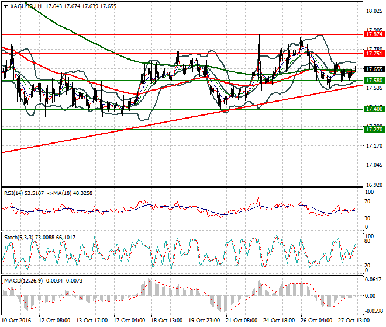Click the 17 Oct 04:00 time label
386x327 pixels.
pos(129,321)
